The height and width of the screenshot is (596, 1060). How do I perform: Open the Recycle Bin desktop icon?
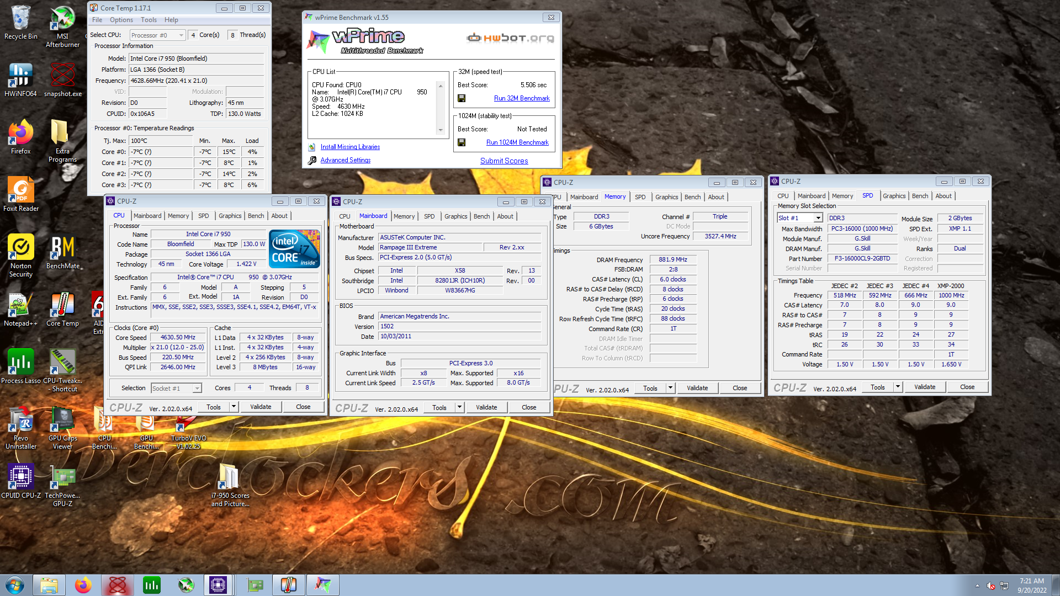pos(20,22)
